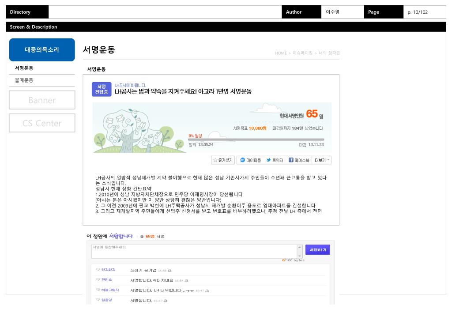Select the 대중의목소리 section header
Screen dimensions: 452x313
pyautogui.click(x=42, y=49)
